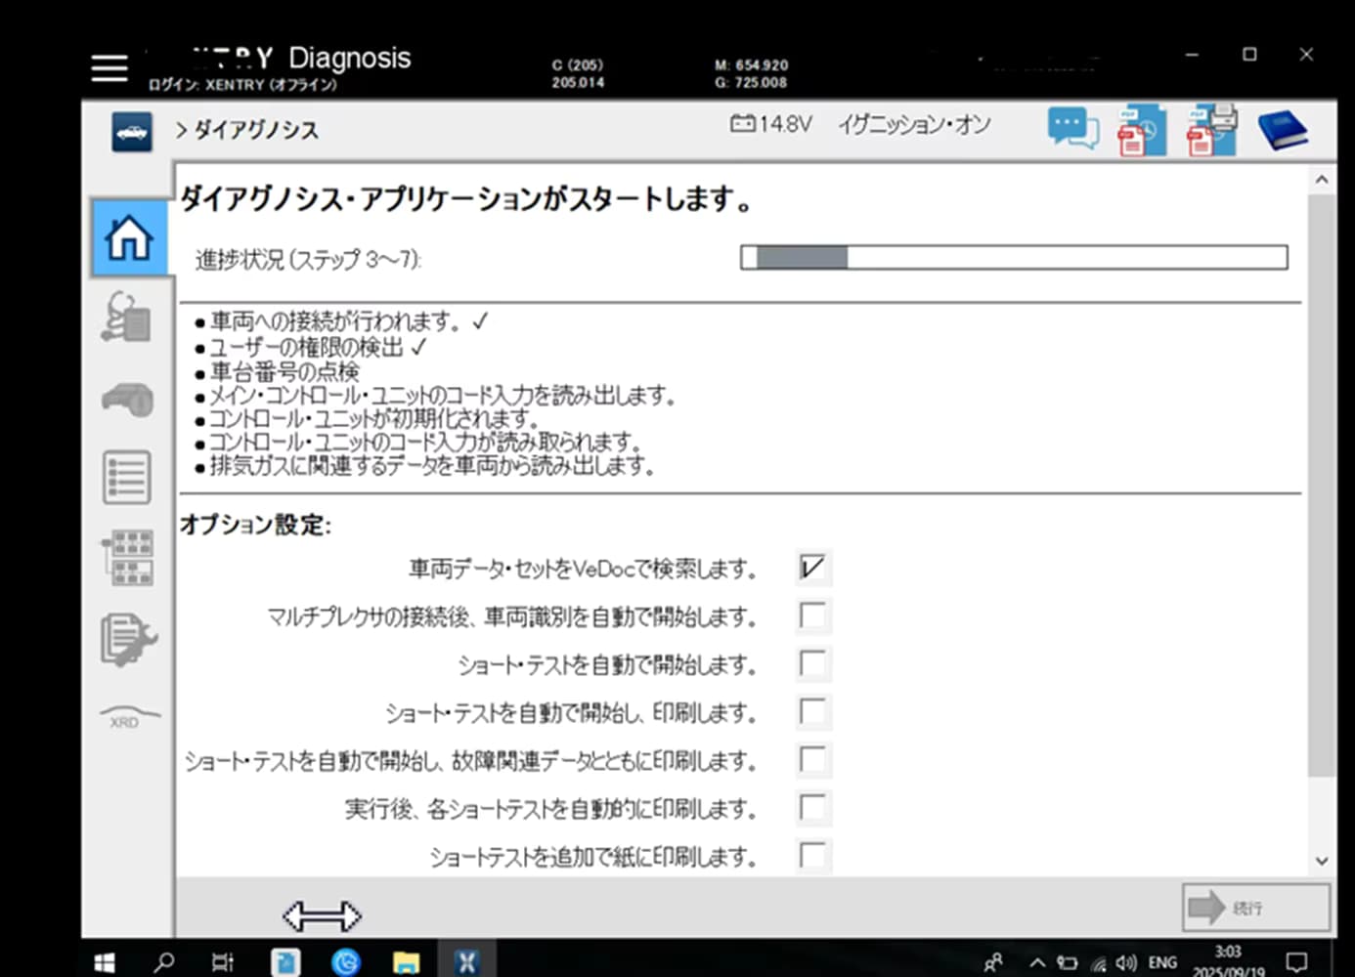Click the ダイアグノシス breadcrumb

click(256, 130)
